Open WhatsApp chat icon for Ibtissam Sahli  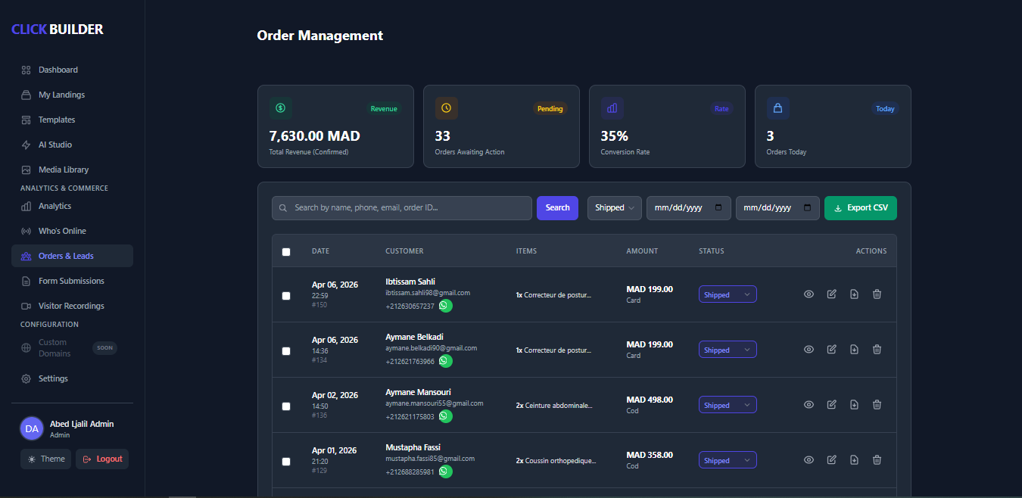tap(445, 306)
